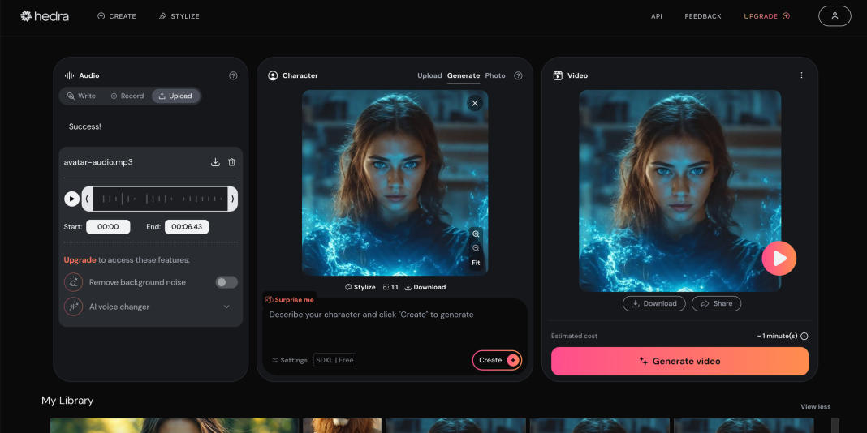
Task: Click the orange Upgrade text in Audio panel
Action: [80, 259]
